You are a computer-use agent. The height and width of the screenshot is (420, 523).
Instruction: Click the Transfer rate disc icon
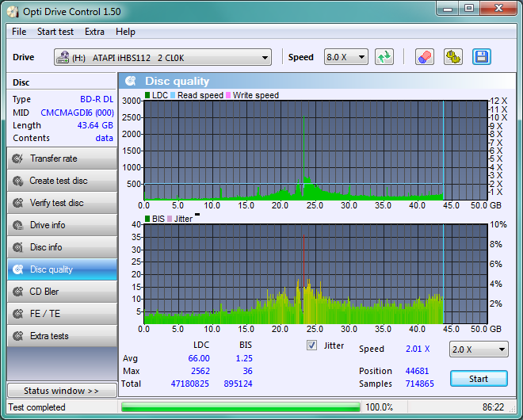click(17, 158)
